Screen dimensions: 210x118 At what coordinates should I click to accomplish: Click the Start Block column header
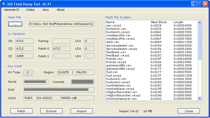click(x=158, y=22)
